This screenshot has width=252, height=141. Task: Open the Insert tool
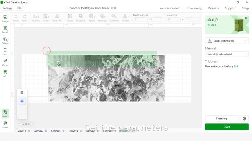tap(5, 30)
